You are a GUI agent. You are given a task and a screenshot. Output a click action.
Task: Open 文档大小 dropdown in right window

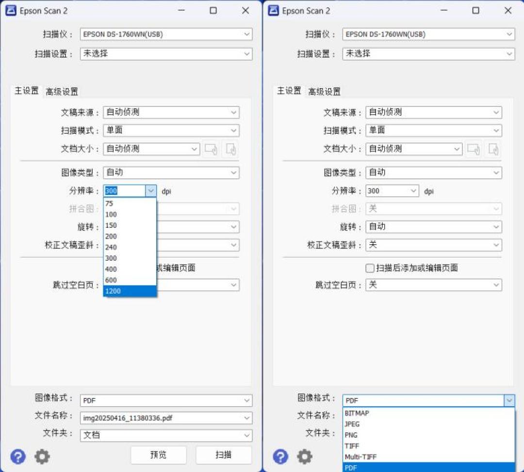(x=414, y=149)
